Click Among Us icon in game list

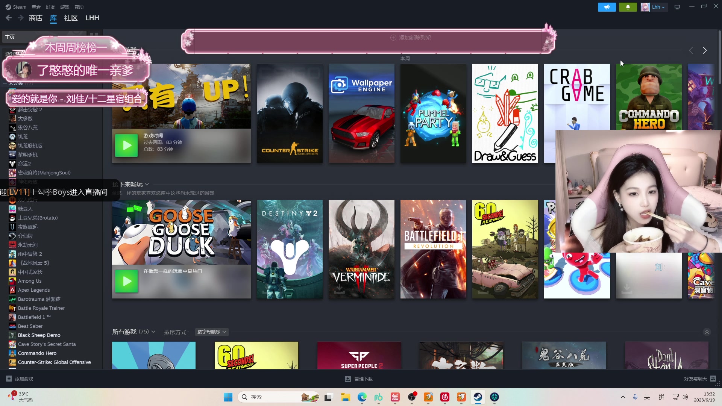tap(12, 281)
